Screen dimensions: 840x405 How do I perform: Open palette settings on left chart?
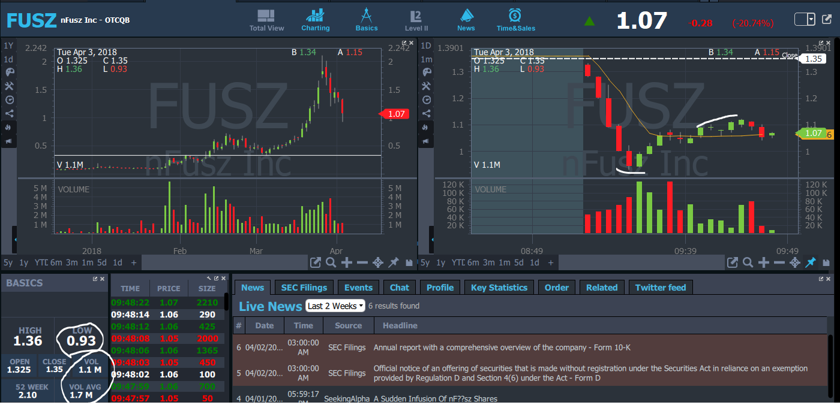click(x=8, y=72)
